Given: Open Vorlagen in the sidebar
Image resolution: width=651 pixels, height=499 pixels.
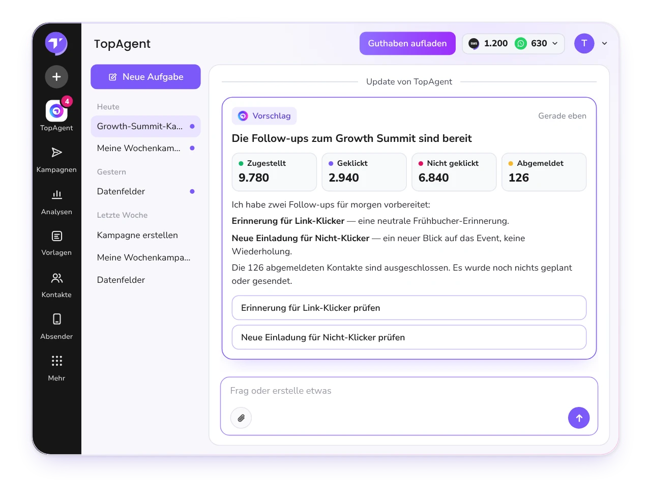Looking at the screenshot, I should tap(56, 244).
